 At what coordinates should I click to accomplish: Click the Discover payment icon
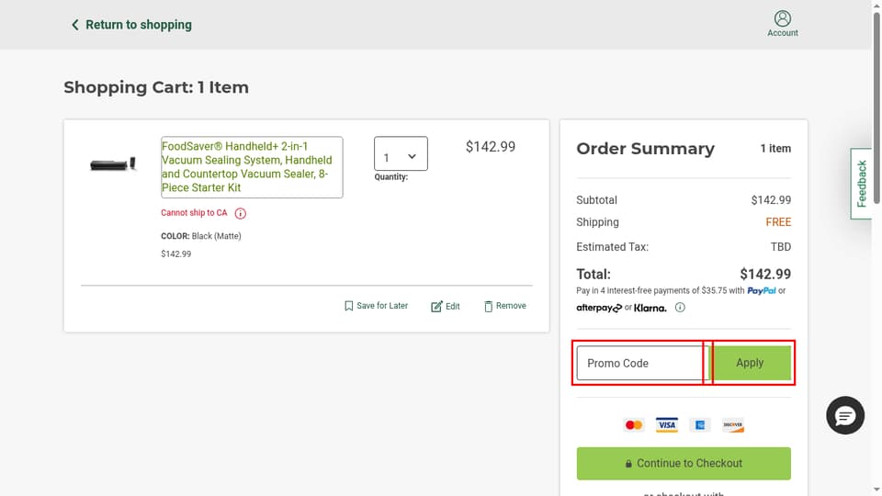click(x=733, y=425)
